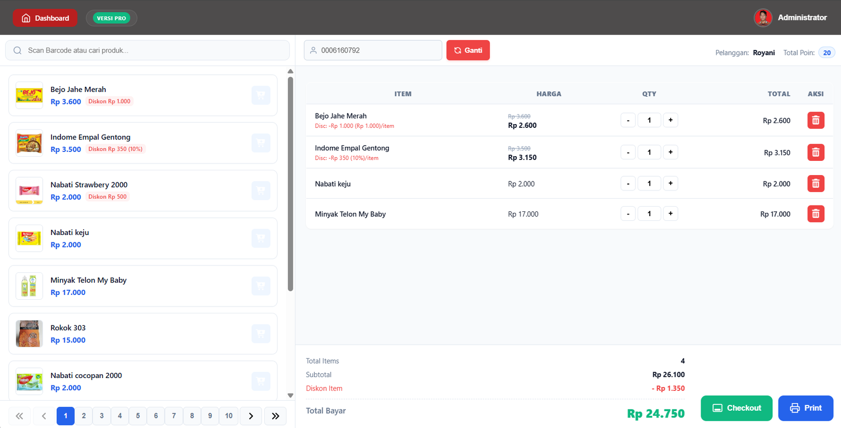Increase quantity of Indome Empal Gentong
The width and height of the screenshot is (841, 428).
pyautogui.click(x=671, y=152)
